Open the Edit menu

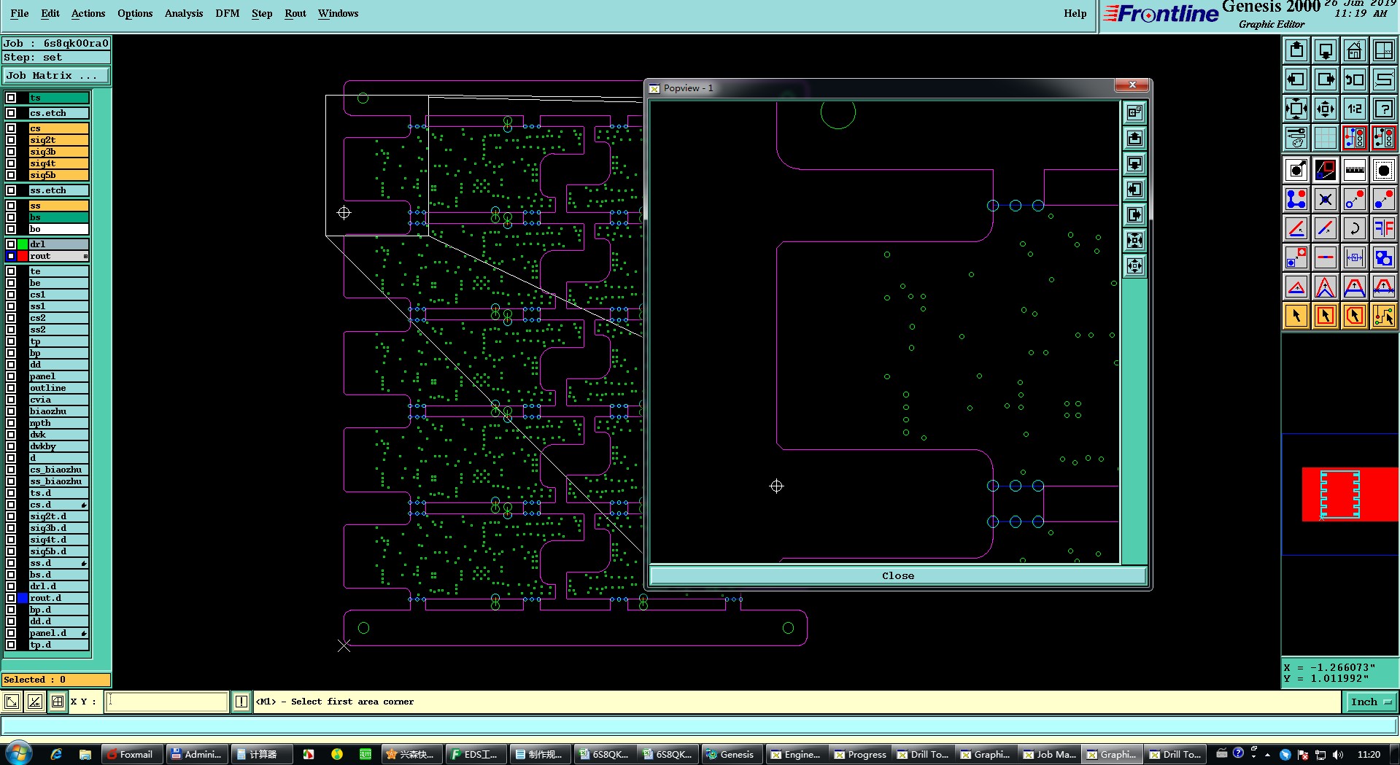(50, 13)
